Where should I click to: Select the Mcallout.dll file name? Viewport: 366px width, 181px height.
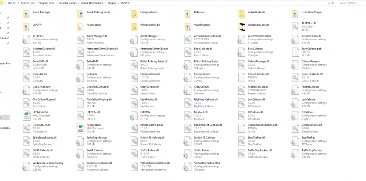(201, 112)
